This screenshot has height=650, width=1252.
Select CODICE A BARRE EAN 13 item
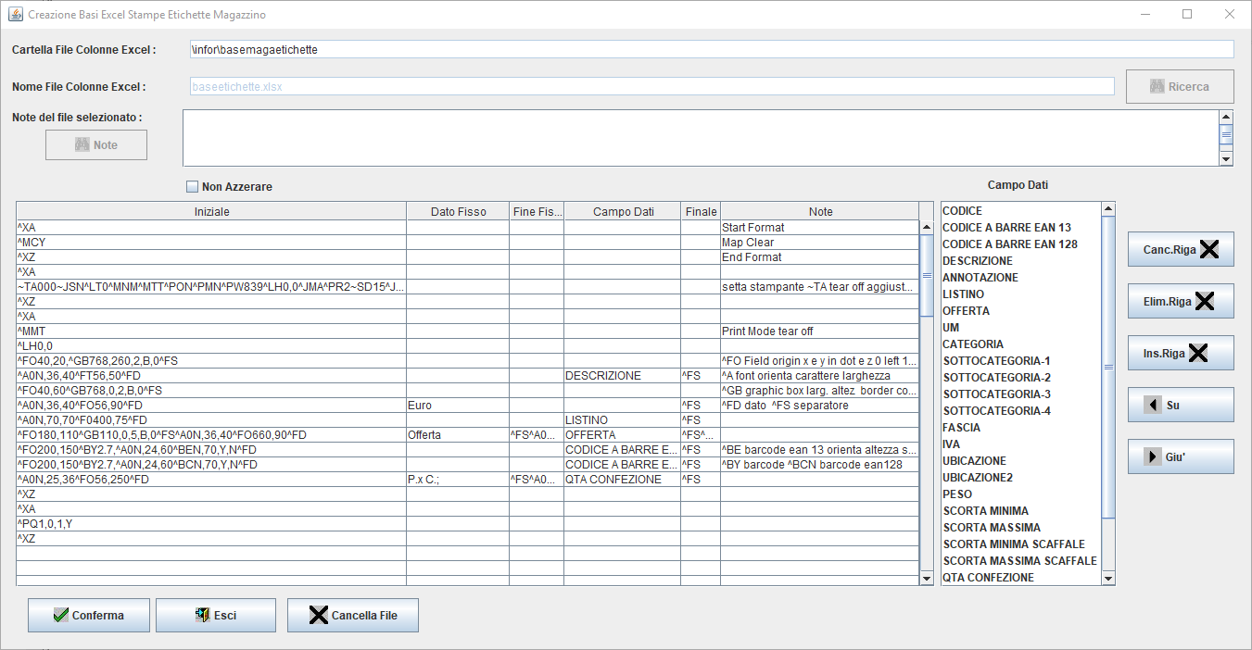1006,228
